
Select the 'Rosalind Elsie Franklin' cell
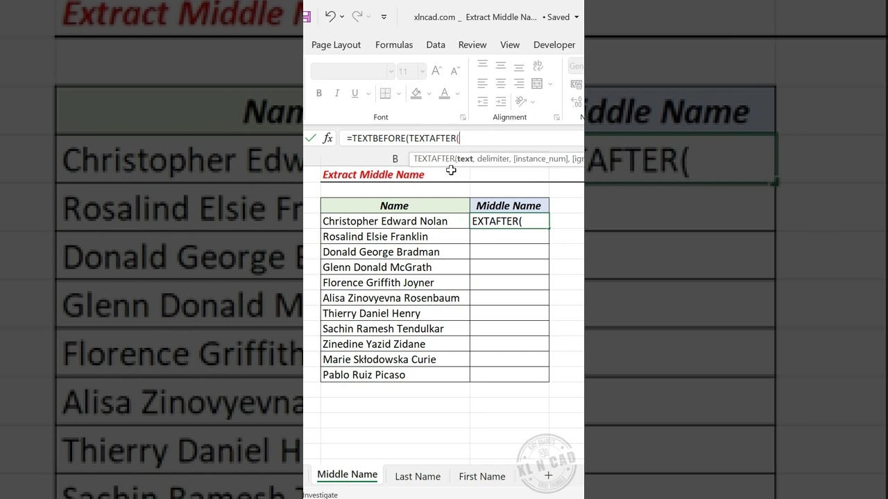[x=395, y=236]
